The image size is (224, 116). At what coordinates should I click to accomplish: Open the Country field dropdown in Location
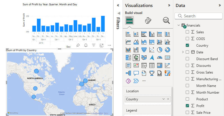164,99
